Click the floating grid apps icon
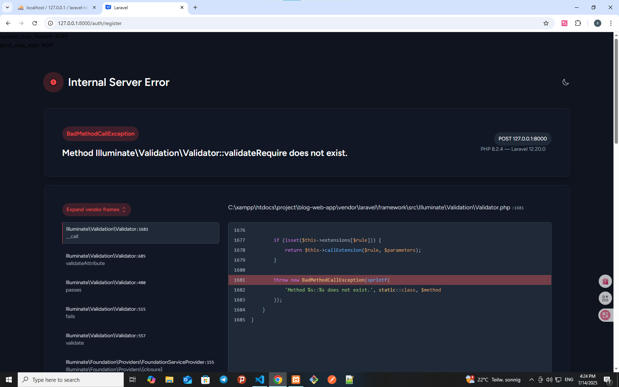The image size is (619, 387). [x=605, y=298]
